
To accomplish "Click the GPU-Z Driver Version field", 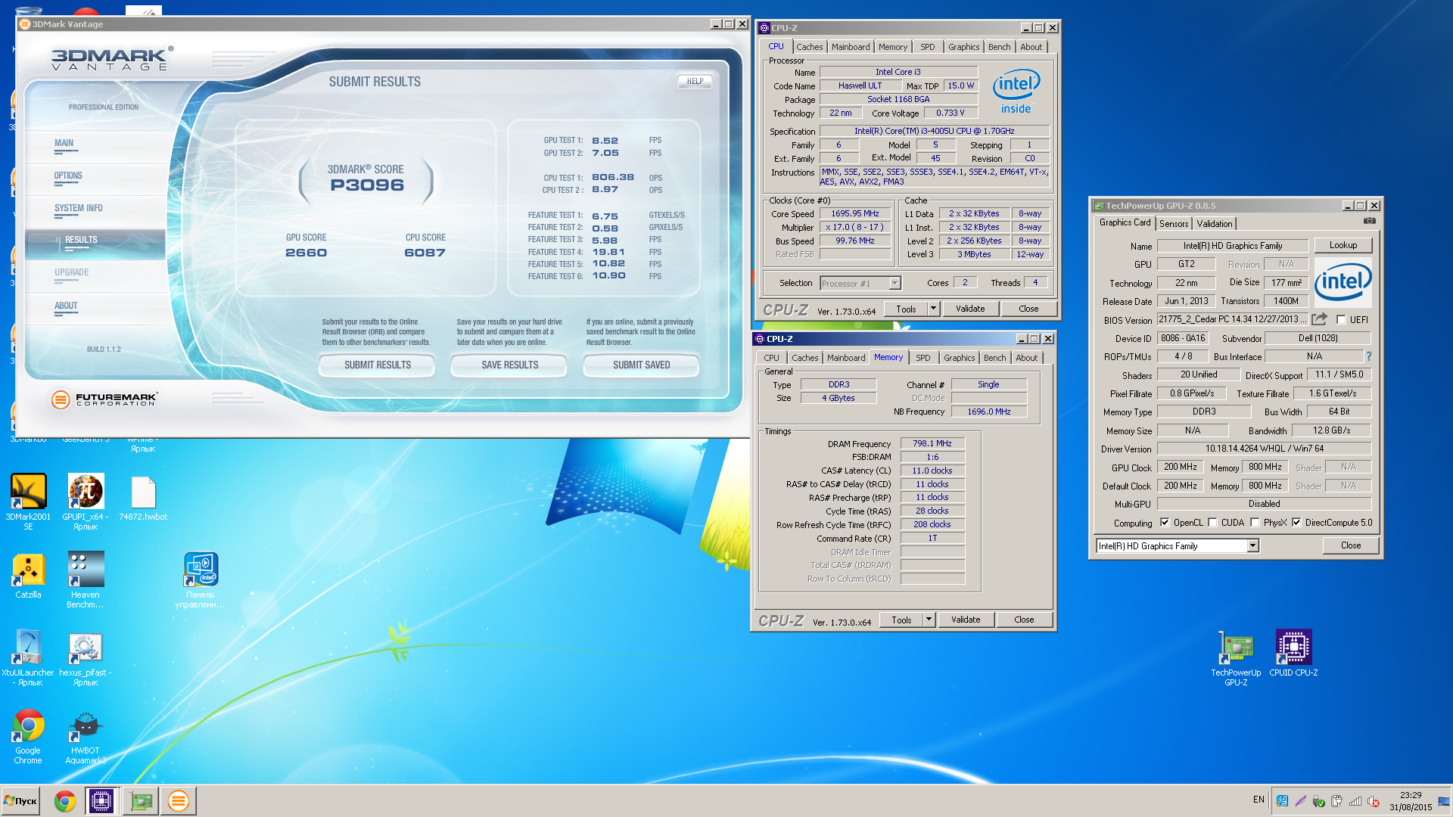I will pos(1264,449).
